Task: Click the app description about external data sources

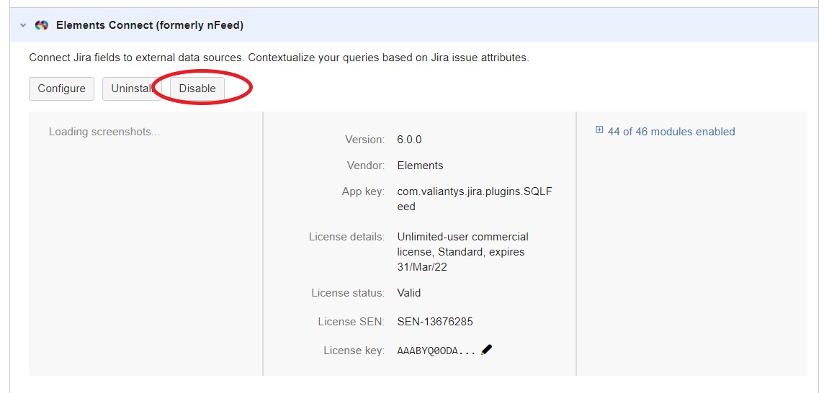Action: click(279, 58)
